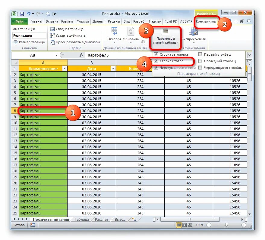The image size is (265, 240).
Task: Enable the Первый столбец checkbox
Action: [200, 54]
